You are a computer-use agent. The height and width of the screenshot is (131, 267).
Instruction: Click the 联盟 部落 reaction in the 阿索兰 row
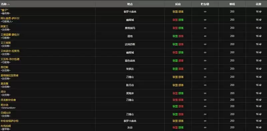(178, 28)
